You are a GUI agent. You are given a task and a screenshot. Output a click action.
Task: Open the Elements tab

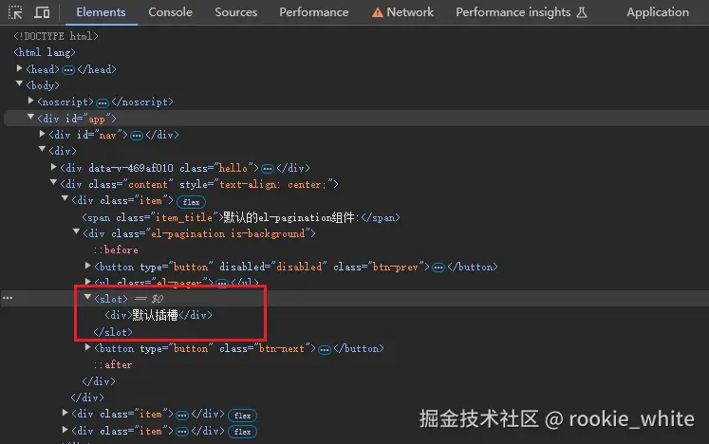pyautogui.click(x=101, y=12)
